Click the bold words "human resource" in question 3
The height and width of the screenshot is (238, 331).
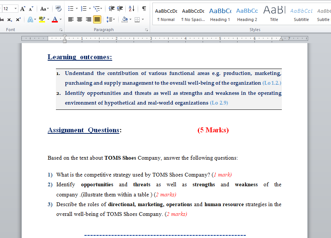(x=224, y=205)
